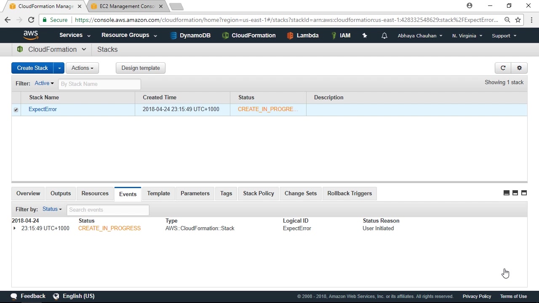Image resolution: width=539 pixels, height=303 pixels.
Task: Open the Services dropdown menu
Action: [x=75, y=35]
